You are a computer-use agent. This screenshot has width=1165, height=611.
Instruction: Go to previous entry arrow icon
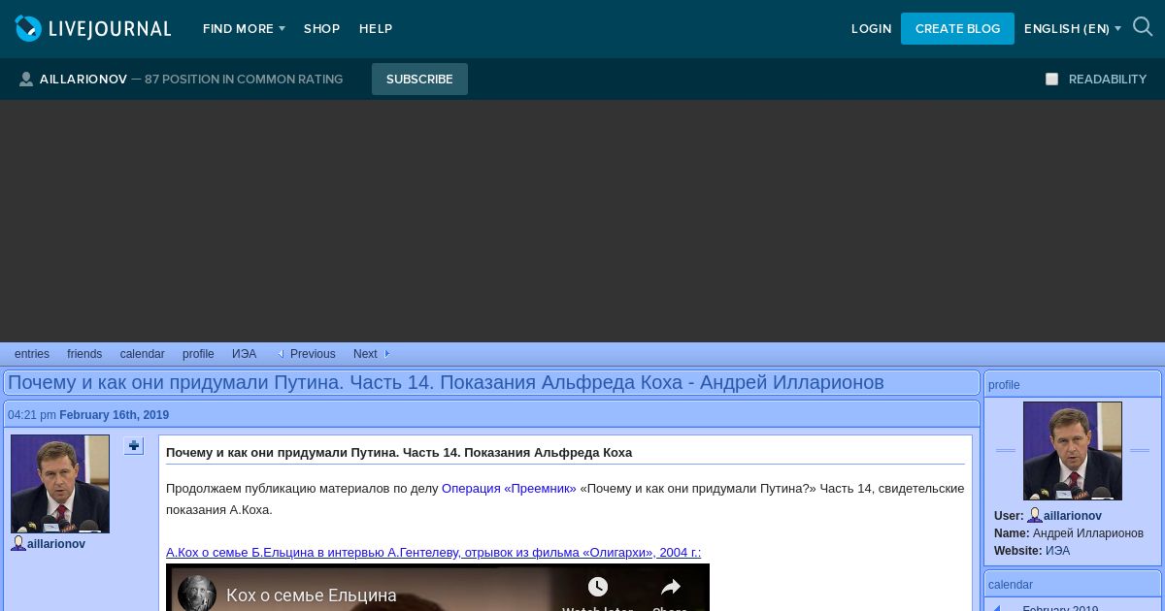(281, 354)
